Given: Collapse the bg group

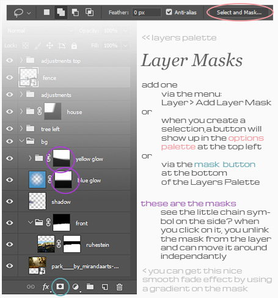Looking at the screenshot, I should pyautogui.click(x=21, y=141).
